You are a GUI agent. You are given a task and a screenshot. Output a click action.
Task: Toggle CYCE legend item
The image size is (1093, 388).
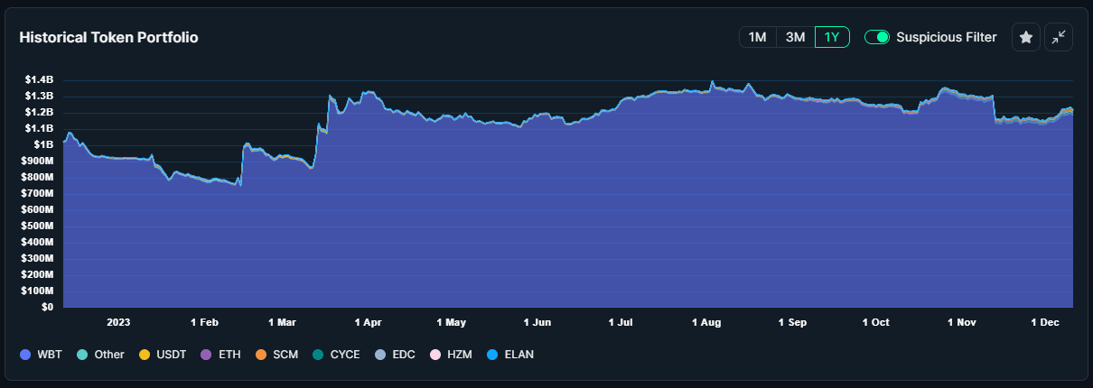point(336,355)
